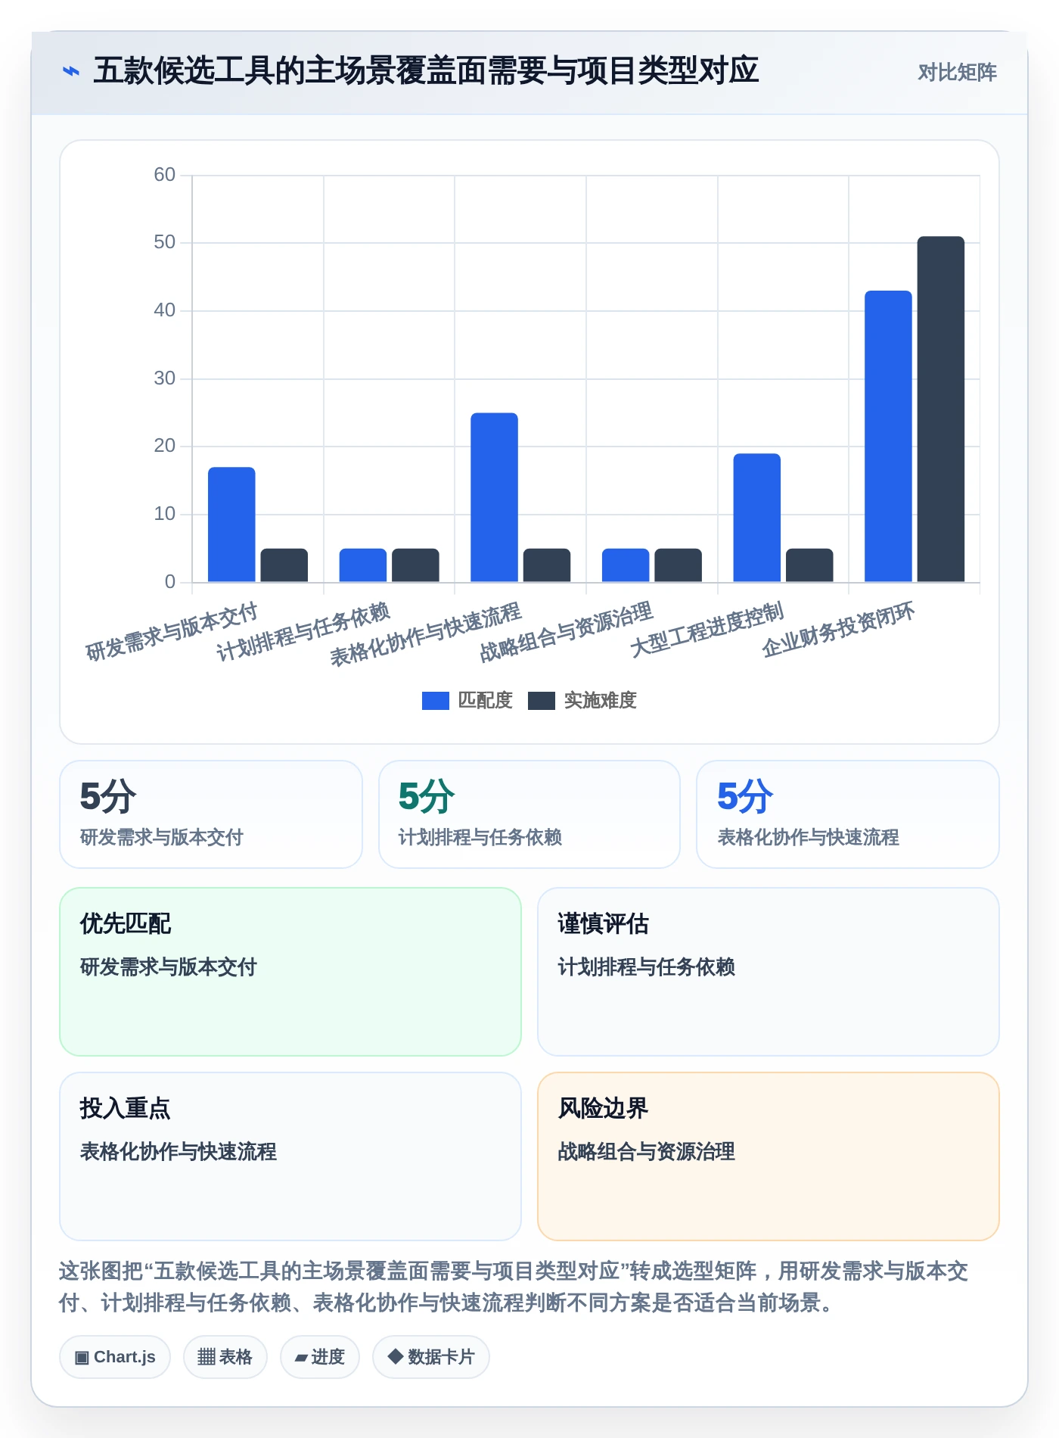
Task: Click the x-axis label 战略组合与资源治理
Action: point(567,632)
